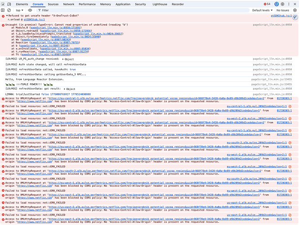Open the Application tab
Screen dimensions: 299x225
(x=123, y=4)
